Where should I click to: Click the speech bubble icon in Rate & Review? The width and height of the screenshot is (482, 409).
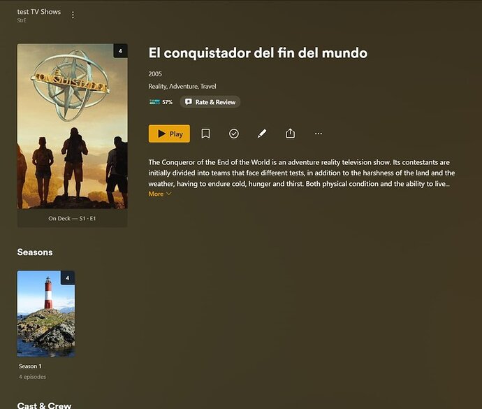click(x=189, y=102)
